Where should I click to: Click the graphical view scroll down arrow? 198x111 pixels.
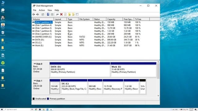tap(158, 96)
